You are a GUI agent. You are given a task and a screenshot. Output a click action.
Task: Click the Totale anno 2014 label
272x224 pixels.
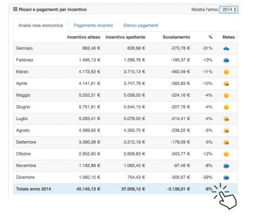click(x=34, y=189)
